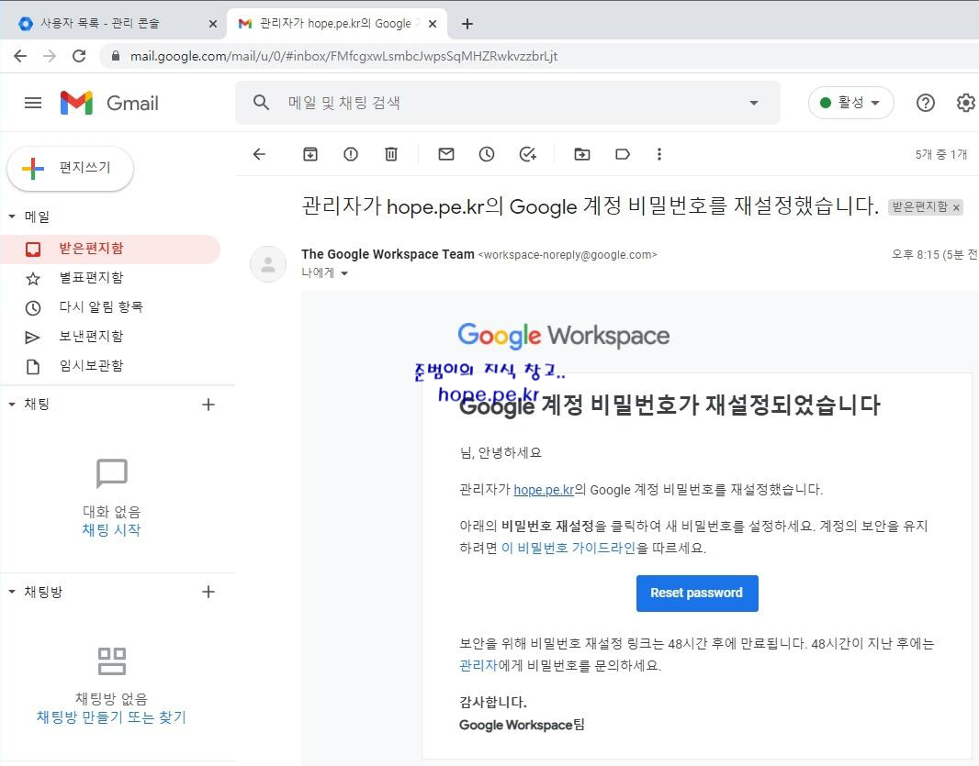The width and height of the screenshot is (979, 766).
Task: Close the Gmail browser tab
Action: pos(433,24)
